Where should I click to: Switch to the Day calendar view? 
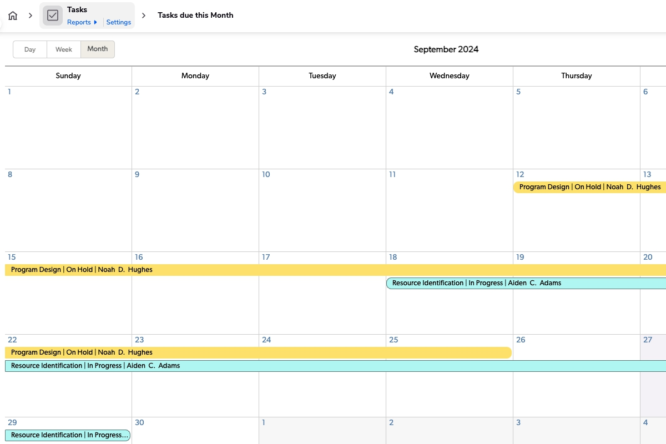30,49
